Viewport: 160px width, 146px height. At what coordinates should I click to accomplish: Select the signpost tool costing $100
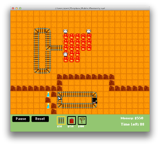tap(82, 120)
